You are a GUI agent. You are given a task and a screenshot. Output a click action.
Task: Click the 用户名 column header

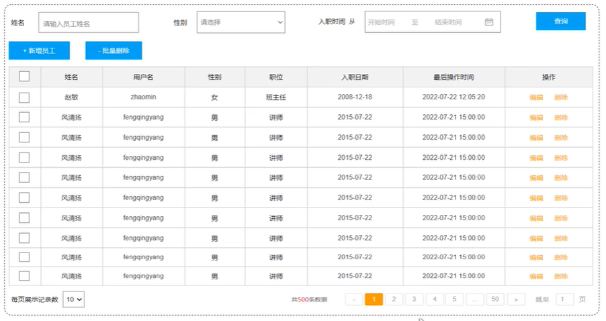[x=143, y=77]
